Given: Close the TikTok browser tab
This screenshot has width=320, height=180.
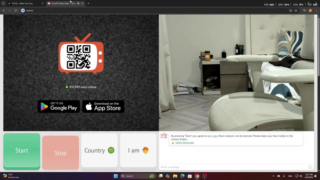Looking at the screenshot, I should click(x=42, y=3).
